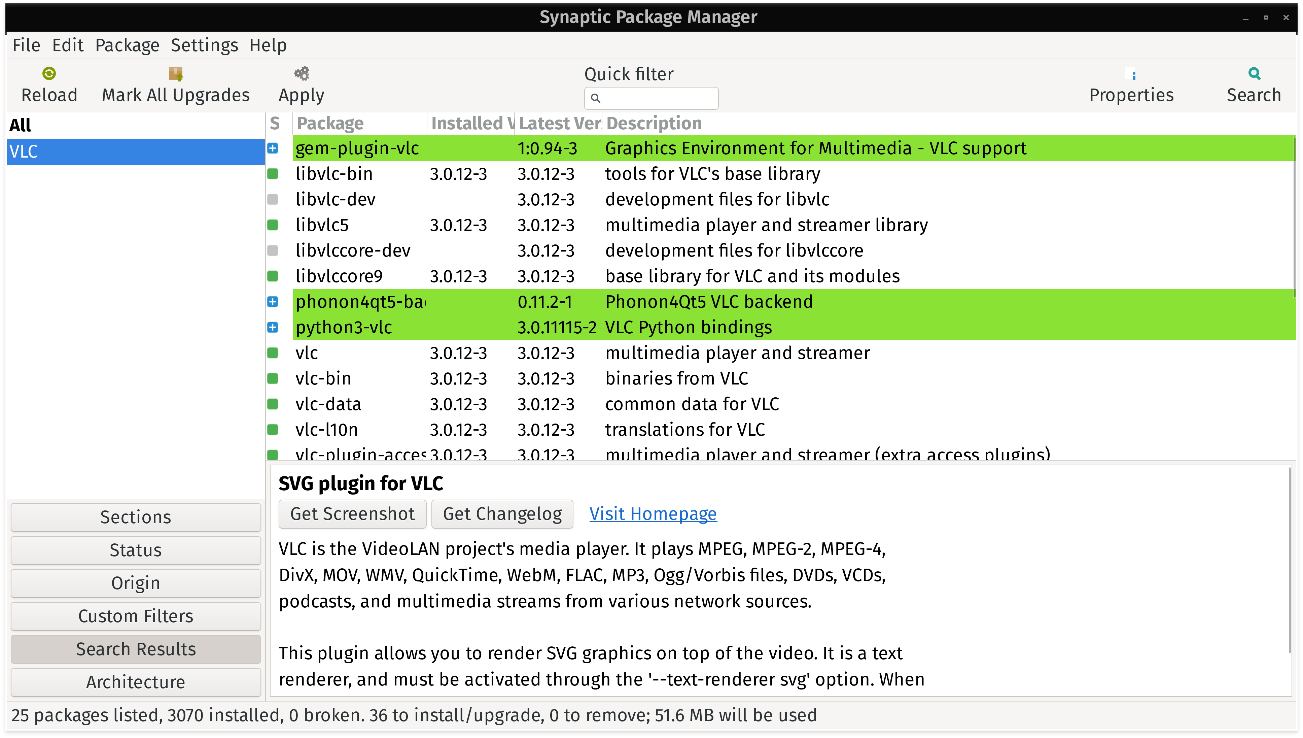
Task: Click the Apply gears icon
Action: [x=302, y=73]
